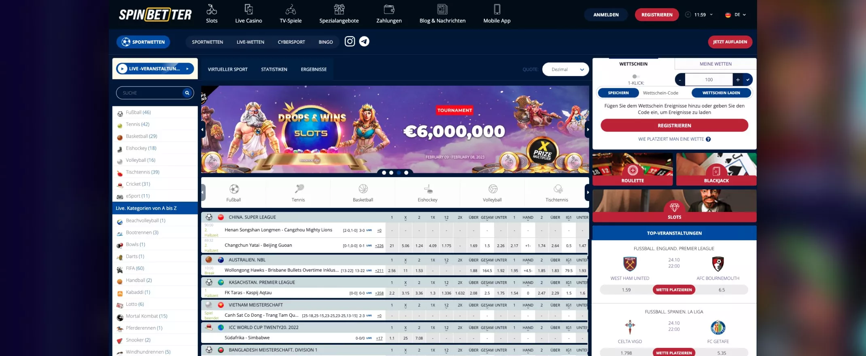Open TV-Spiele gamepad icon
This screenshot has height=356, width=866.
point(291,9)
